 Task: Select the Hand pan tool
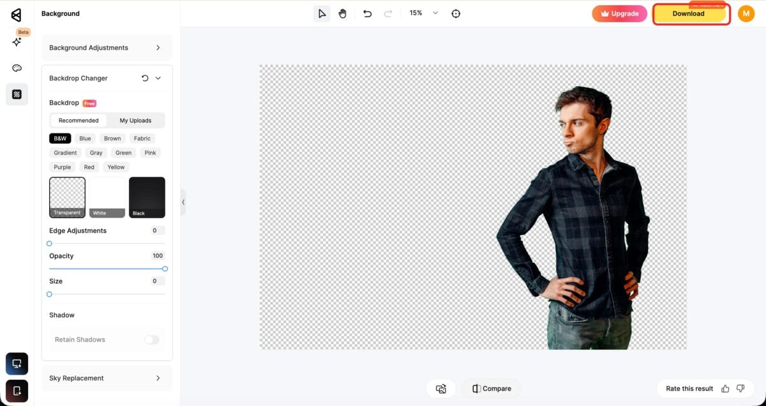[343, 13]
